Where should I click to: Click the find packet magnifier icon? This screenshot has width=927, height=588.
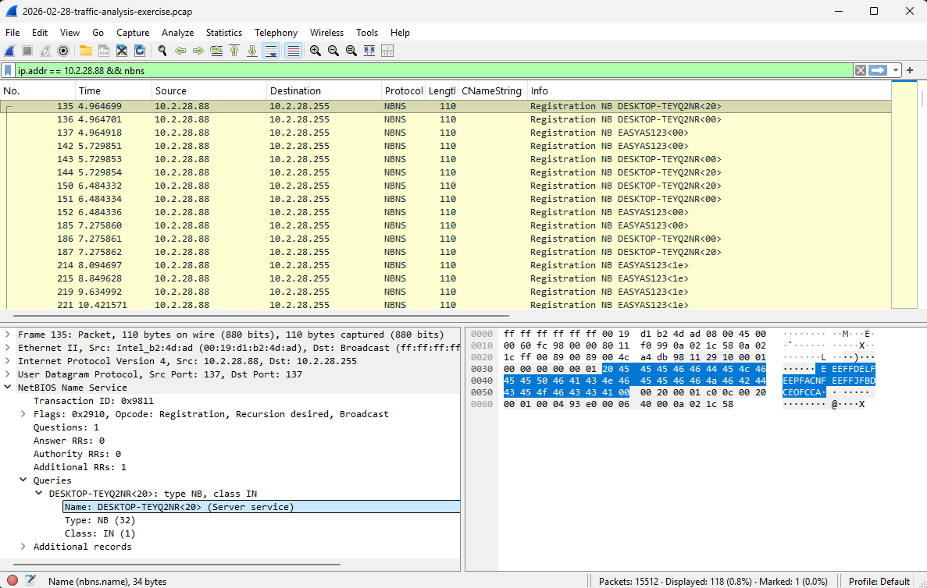tap(162, 51)
